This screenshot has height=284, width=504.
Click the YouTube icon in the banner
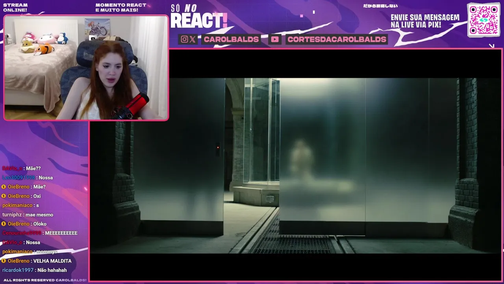coord(275,39)
